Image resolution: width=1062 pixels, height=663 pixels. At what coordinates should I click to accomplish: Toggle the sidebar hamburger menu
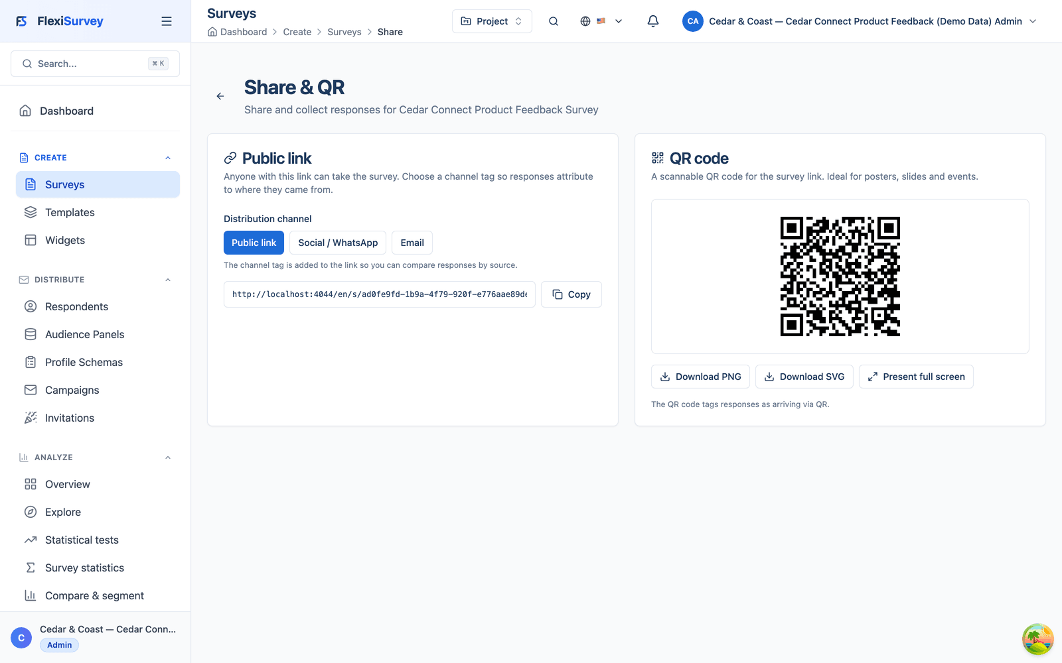[167, 21]
